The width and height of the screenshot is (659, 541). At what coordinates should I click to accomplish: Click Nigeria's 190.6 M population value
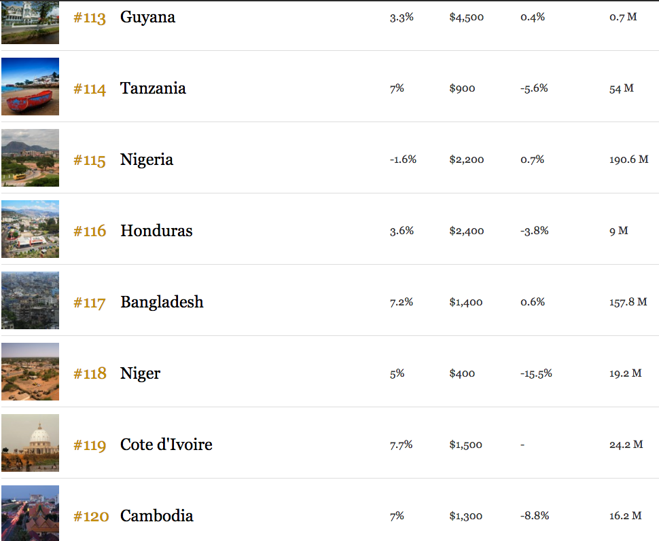point(628,160)
